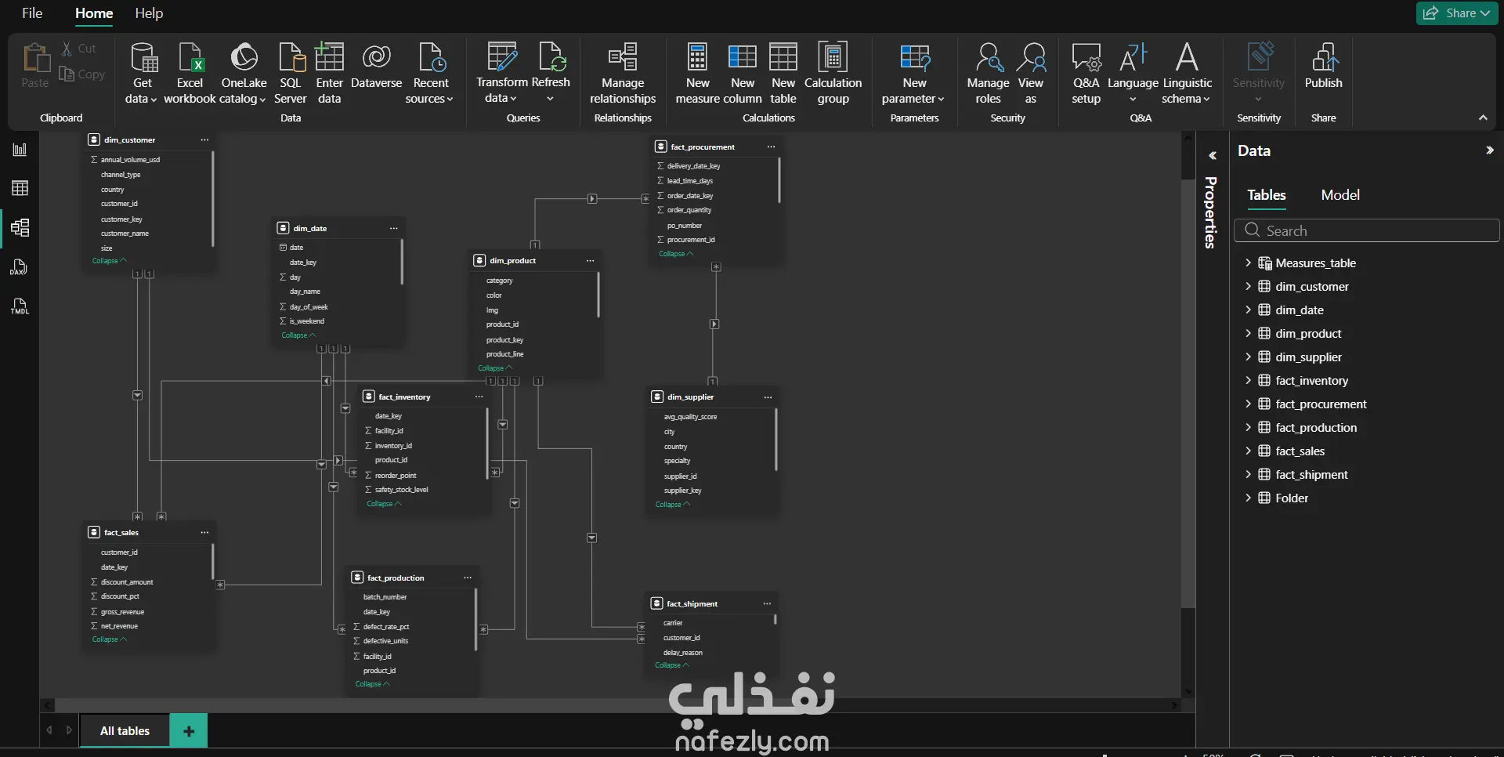The image size is (1504, 757).
Task: Select the Home ribbon tab
Action: click(94, 13)
